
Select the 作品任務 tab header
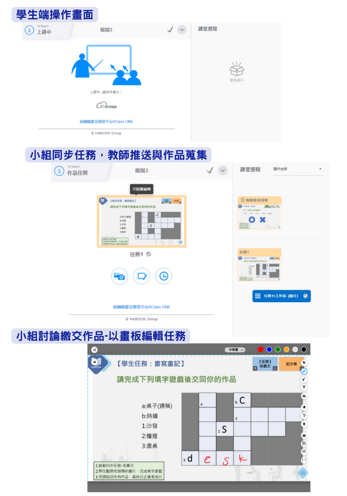[77, 172]
